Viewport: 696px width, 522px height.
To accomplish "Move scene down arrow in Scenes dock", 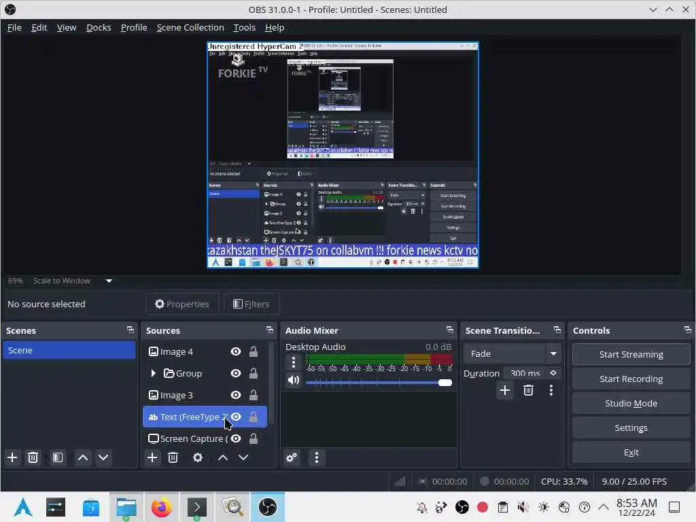I will pyautogui.click(x=103, y=457).
